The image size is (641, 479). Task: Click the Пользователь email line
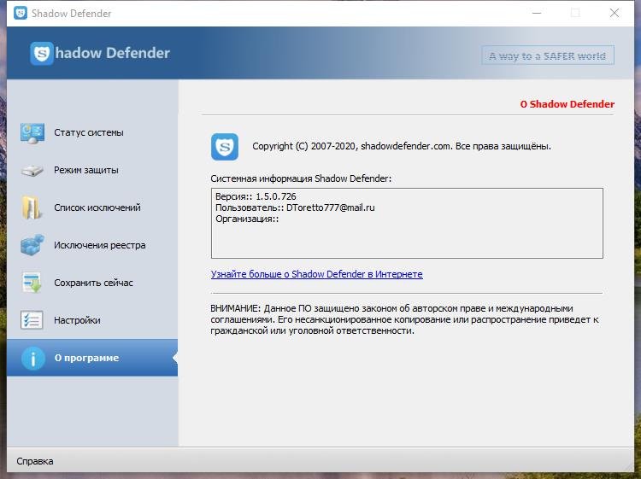click(295, 207)
